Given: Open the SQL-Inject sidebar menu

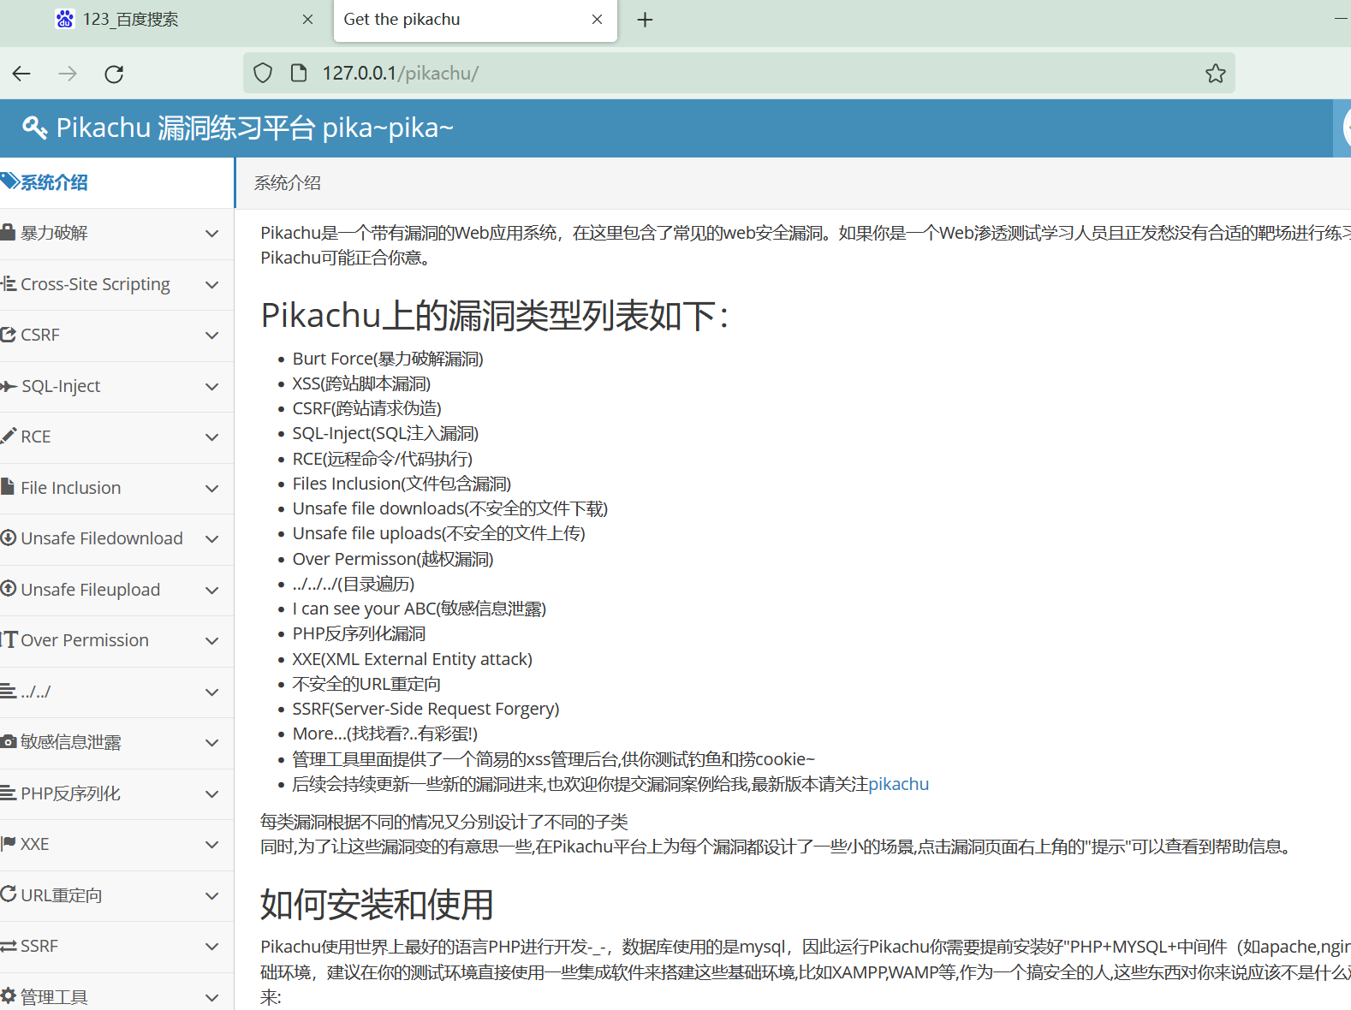Looking at the screenshot, I should (x=116, y=387).
